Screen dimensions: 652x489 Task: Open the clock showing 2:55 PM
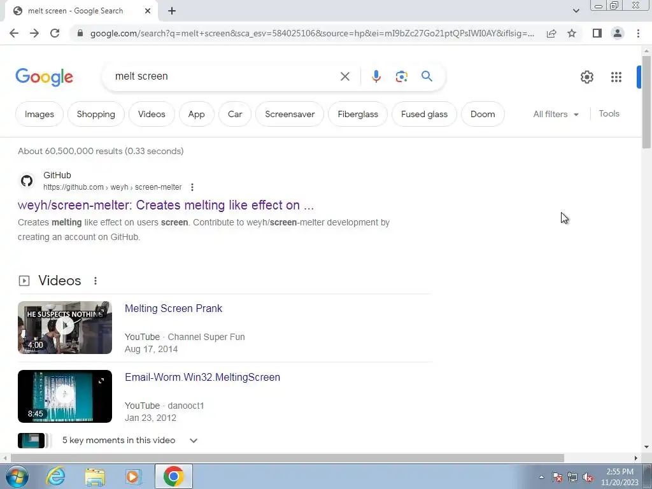(620, 477)
